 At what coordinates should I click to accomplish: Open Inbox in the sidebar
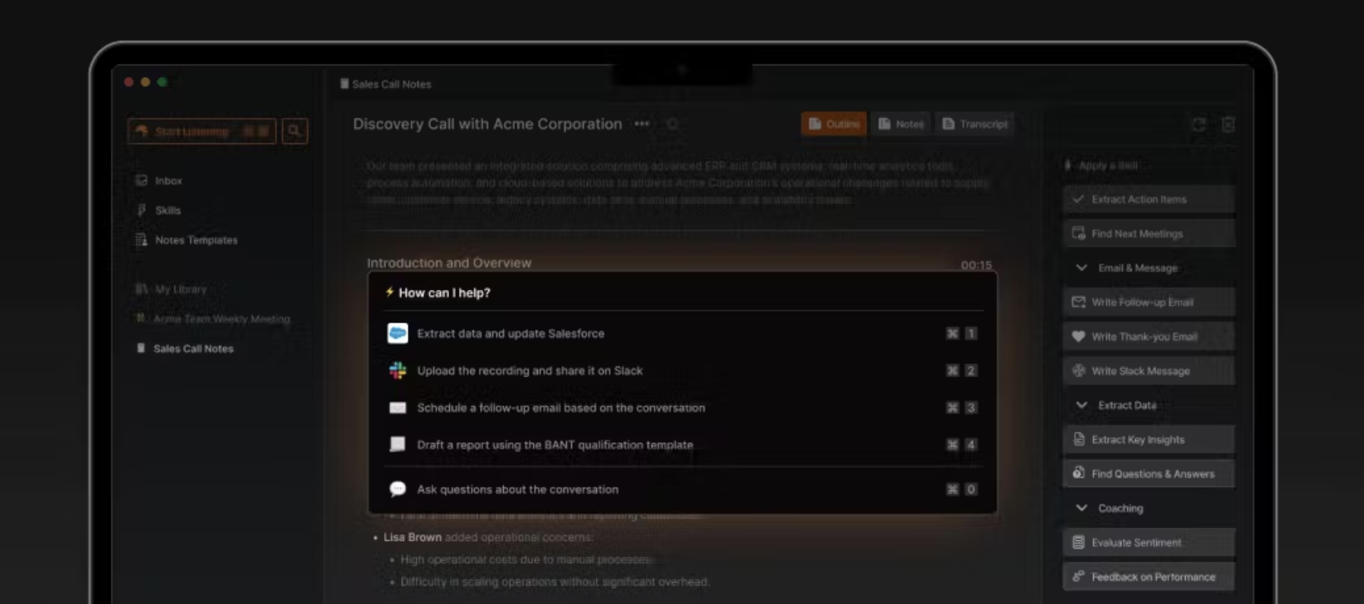tap(168, 181)
